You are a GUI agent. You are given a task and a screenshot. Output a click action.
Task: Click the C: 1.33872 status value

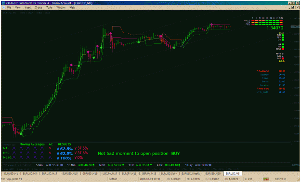click(232, 179)
